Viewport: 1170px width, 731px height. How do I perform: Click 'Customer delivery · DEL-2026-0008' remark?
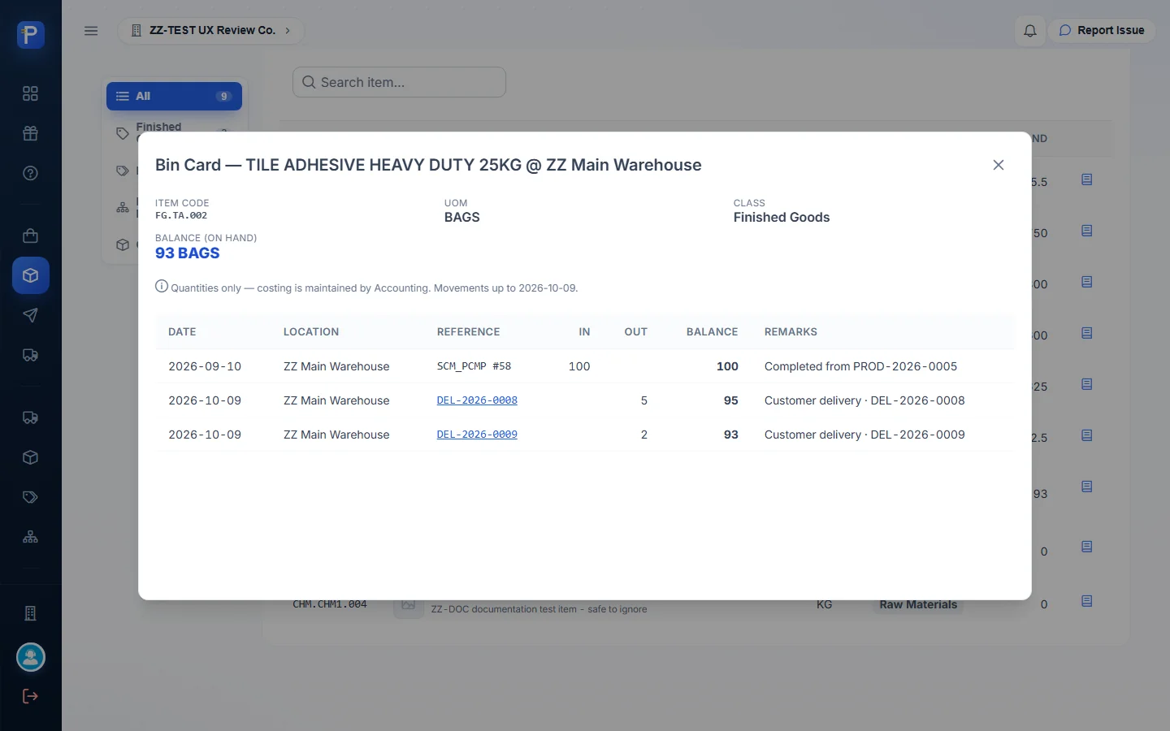(864, 400)
